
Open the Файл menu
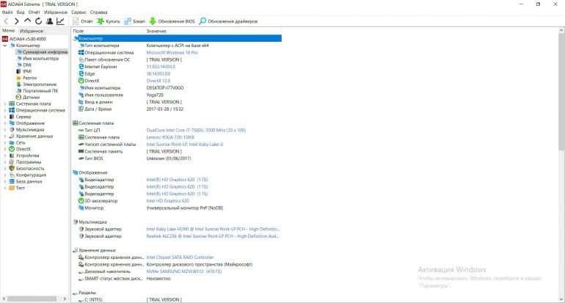tap(7, 12)
